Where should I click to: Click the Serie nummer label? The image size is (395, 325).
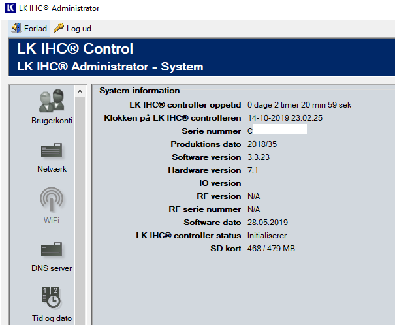(211, 131)
